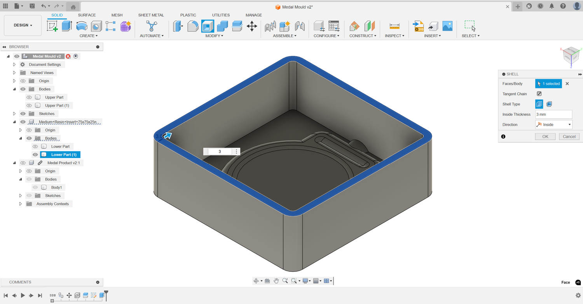The width and height of the screenshot is (583, 304).
Task: Click the highlighted Shell tool icon
Action: point(208,26)
